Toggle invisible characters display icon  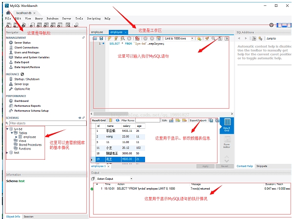[x=220, y=38]
